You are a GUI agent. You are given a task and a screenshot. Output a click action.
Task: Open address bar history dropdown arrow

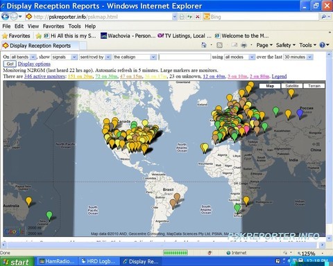(x=175, y=17)
